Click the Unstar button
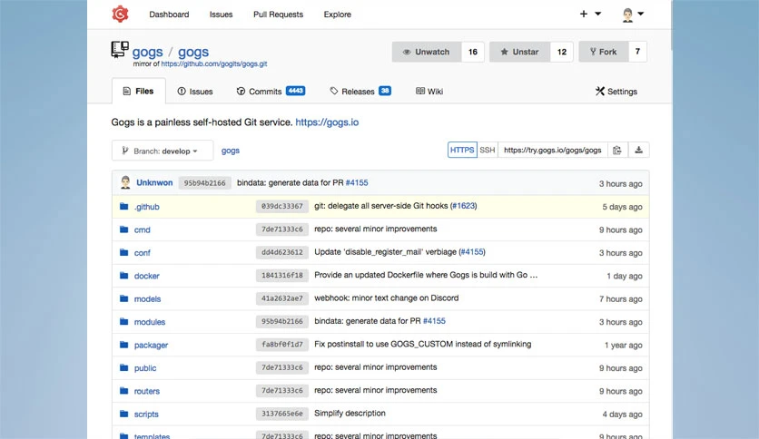The image size is (759, 439). [x=519, y=52]
